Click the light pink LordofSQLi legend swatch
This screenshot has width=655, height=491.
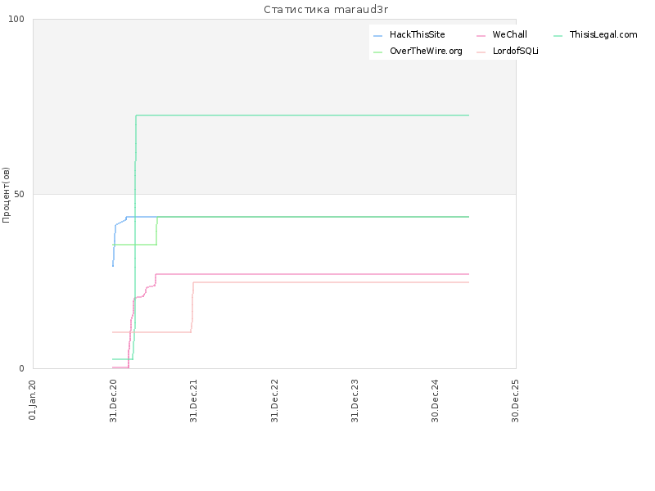481,52
